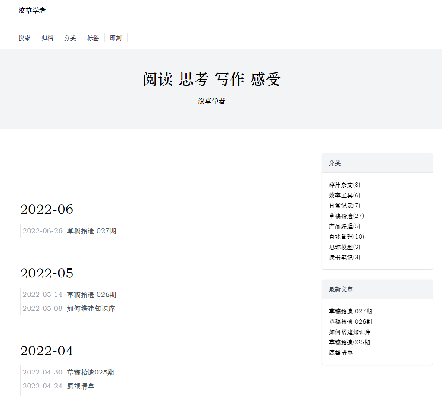Open category 产品经理(5)
Screen dimensions: 442x396
(345, 226)
